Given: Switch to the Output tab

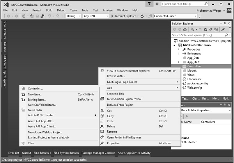Looking at the screenshot, I should (x=27, y=153).
